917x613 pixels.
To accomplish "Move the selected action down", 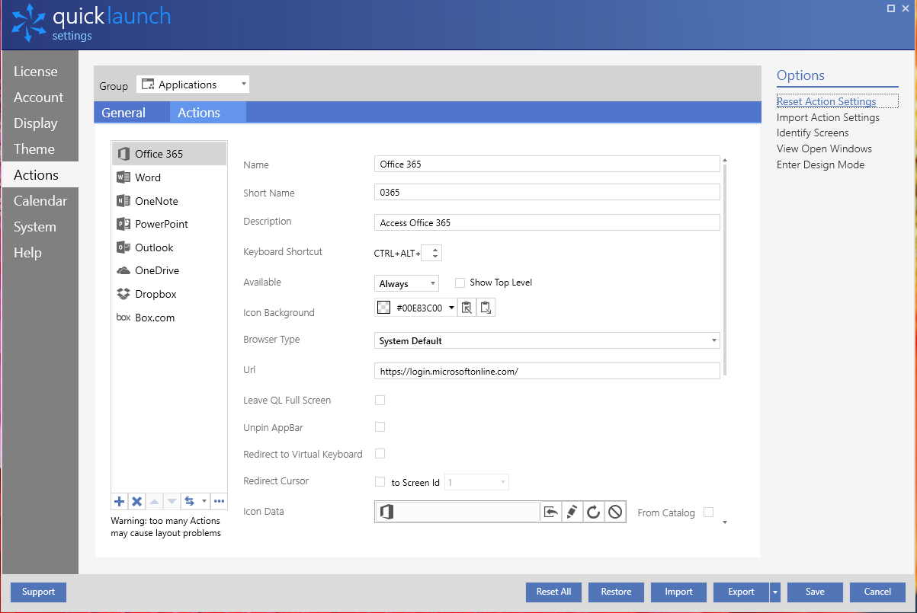I will click(x=172, y=501).
